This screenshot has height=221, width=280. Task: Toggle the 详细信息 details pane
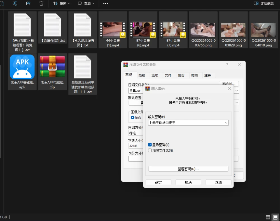[x=264, y=3]
